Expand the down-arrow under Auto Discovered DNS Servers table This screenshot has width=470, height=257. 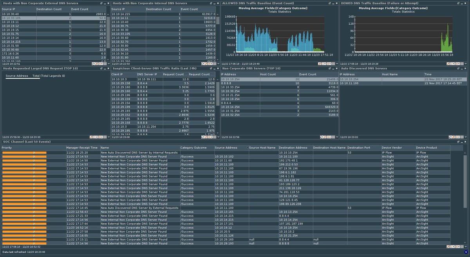(466, 137)
